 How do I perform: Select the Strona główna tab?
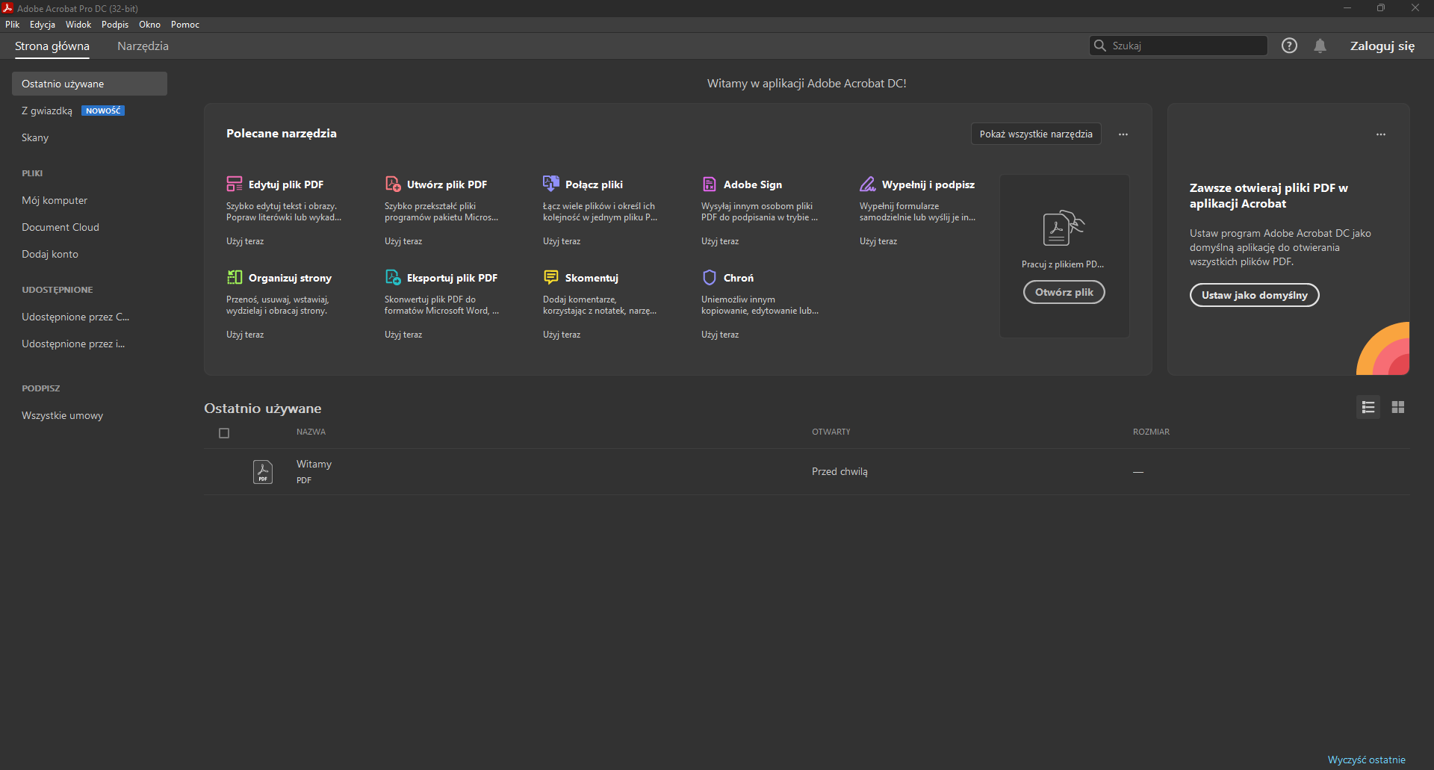click(x=52, y=46)
